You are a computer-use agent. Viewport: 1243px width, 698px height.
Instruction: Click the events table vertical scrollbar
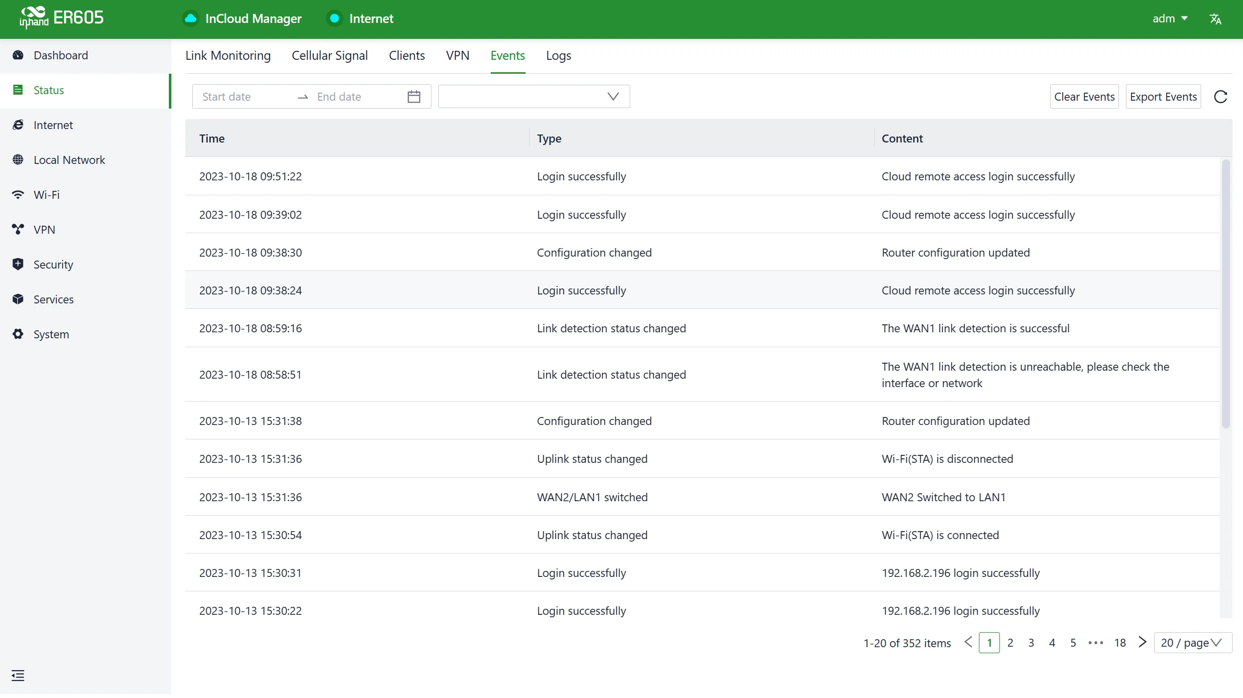click(1226, 294)
